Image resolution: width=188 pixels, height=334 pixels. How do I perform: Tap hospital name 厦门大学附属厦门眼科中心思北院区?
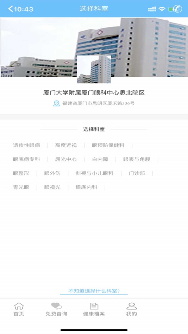(x=94, y=93)
